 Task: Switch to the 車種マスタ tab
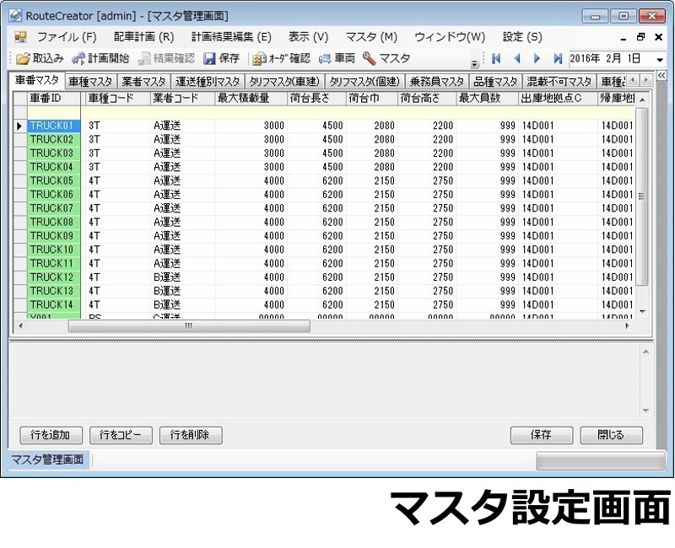point(89,82)
